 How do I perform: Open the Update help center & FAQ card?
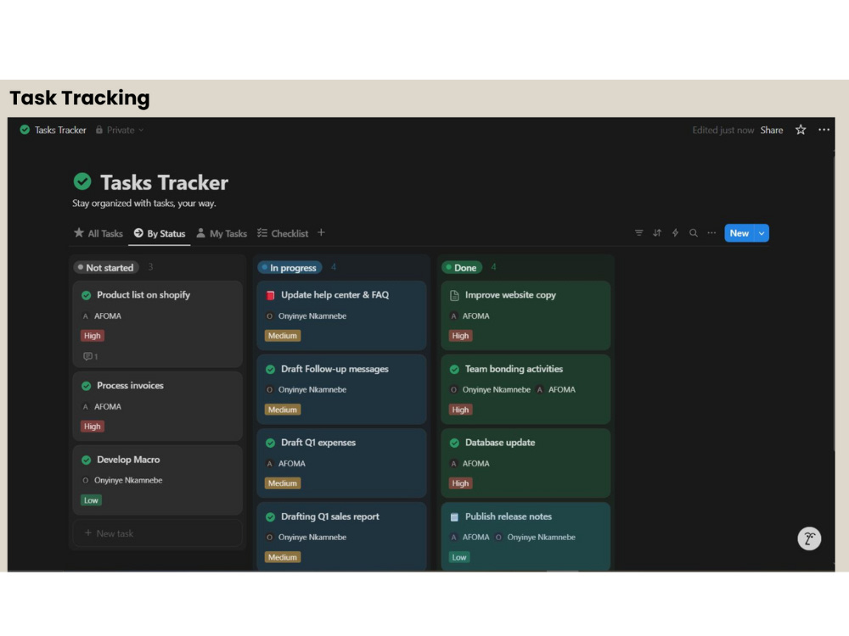(x=341, y=315)
